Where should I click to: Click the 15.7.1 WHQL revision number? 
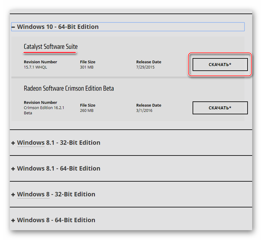pyautogui.click(x=35, y=67)
